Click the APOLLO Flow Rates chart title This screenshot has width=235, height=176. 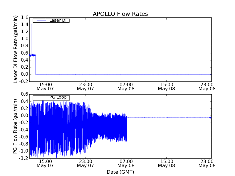click(x=120, y=14)
